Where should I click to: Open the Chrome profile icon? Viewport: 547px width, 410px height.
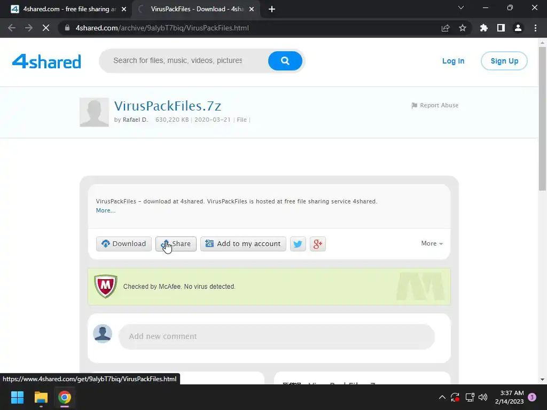point(518,28)
